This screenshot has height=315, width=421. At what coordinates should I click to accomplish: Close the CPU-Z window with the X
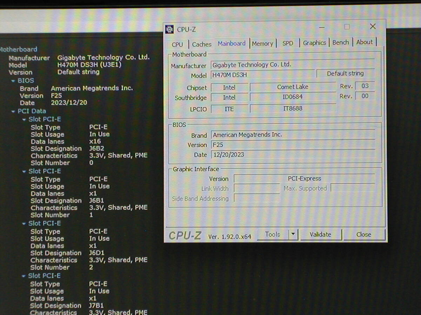tap(373, 27)
